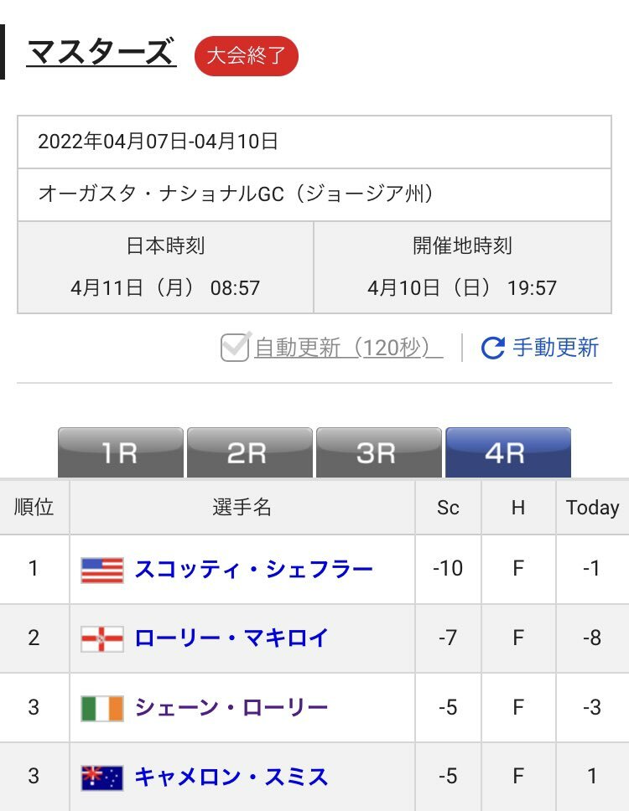The image size is (629, 811).
Task: Click the 順位 column header
Action: (34, 508)
